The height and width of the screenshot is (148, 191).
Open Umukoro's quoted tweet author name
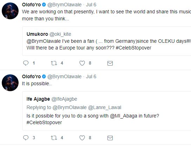pyautogui.click(x=37, y=34)
